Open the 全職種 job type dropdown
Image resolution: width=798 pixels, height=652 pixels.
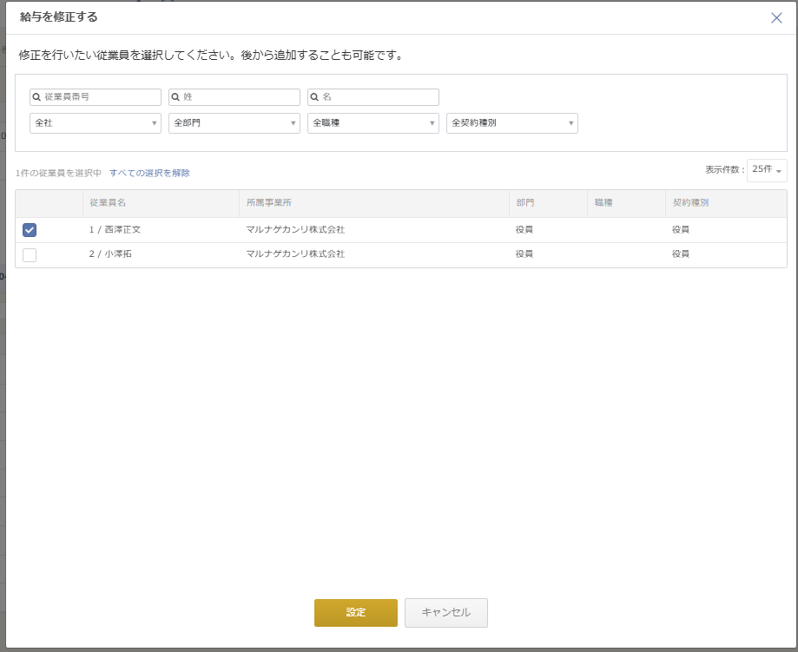pos(373,123)
